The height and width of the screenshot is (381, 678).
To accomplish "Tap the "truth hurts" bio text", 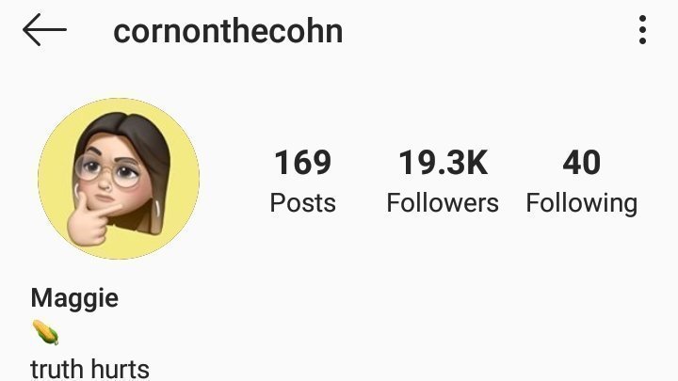I will (90, 370).
